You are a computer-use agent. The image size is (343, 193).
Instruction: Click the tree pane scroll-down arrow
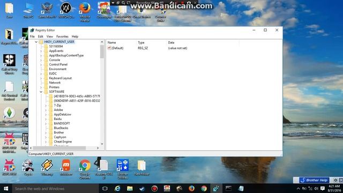click(x=102, y=144)
